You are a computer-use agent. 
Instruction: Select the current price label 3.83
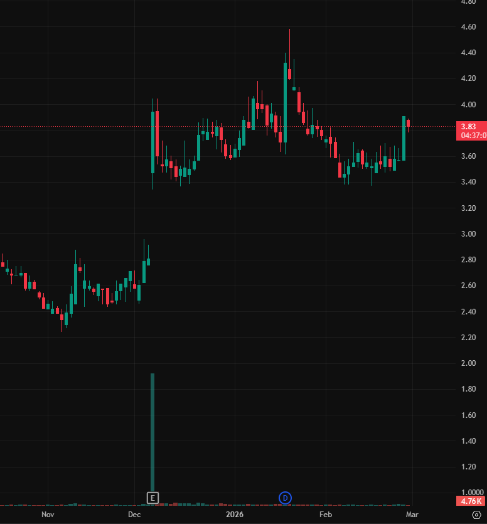tap(468, 127)
